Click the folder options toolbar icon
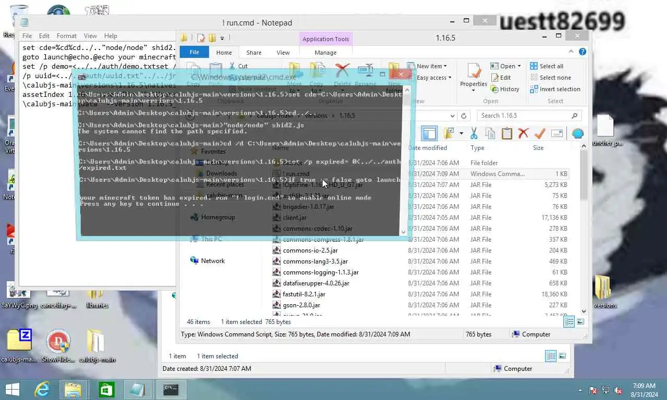This screenshot has height=400, width=667. pos(449,134)
